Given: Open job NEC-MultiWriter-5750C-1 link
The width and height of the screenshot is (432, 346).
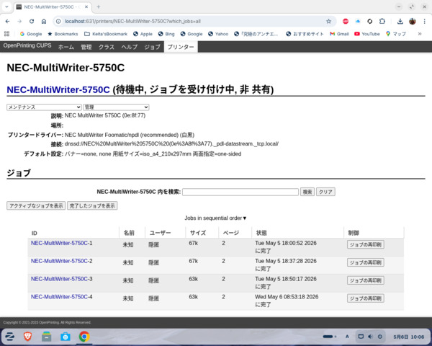Looking at the screenshot, I should coord(61,243).
